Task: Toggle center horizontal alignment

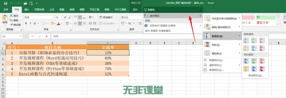Action: (x=80, y=23)
